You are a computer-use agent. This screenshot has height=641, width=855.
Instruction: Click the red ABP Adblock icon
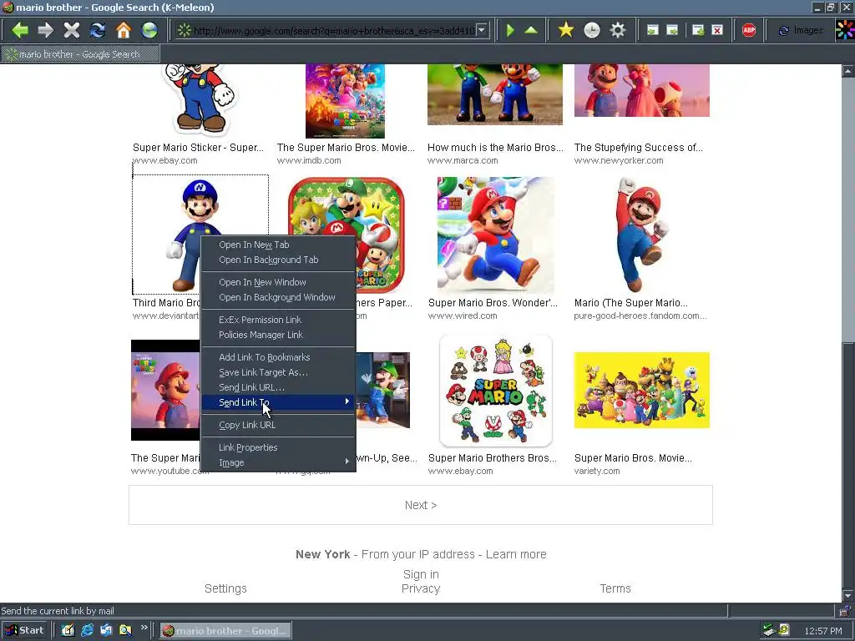click(749, 30)
